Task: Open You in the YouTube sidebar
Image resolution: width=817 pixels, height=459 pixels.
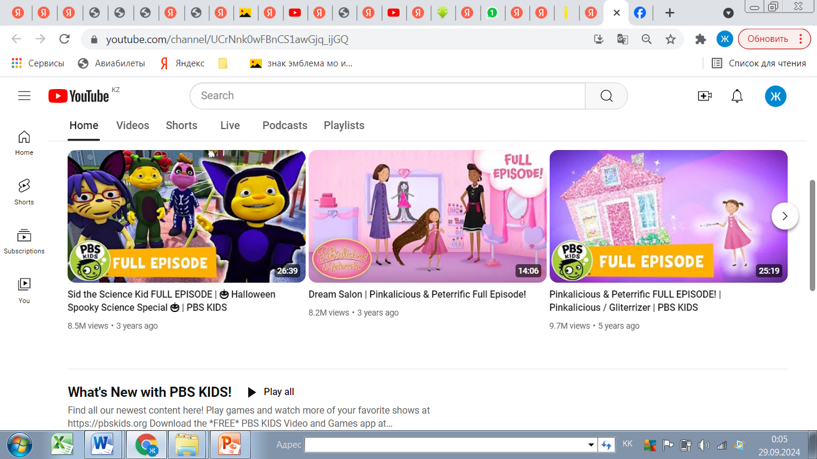Action: (x=24, y=290)
